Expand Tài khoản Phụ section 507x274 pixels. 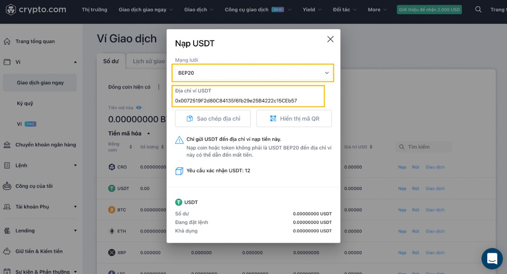pyautogui.click(x=75, y=207)
